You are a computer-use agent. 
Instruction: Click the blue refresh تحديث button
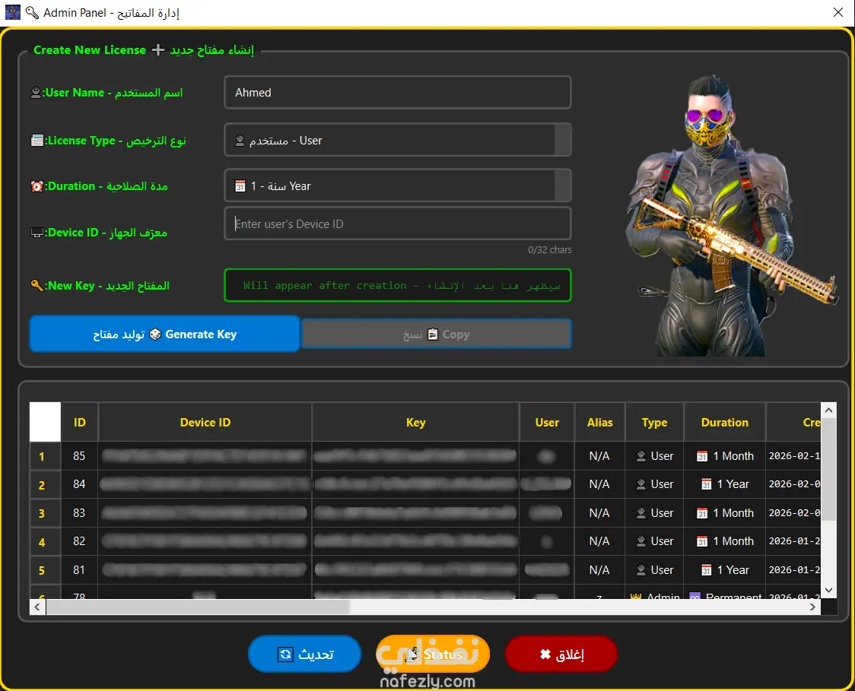tap(305, 654)
